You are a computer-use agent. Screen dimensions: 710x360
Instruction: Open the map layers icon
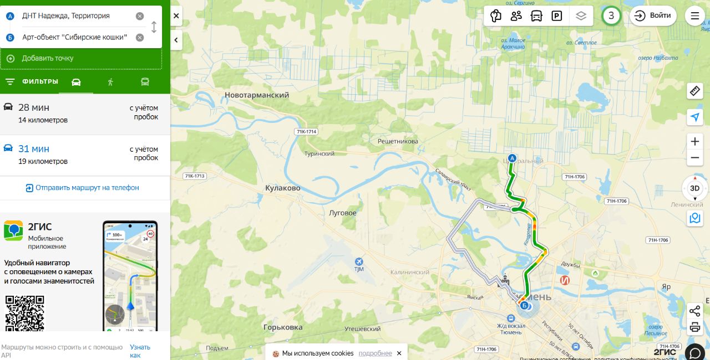pyautogui.click(x=581, y=16)
